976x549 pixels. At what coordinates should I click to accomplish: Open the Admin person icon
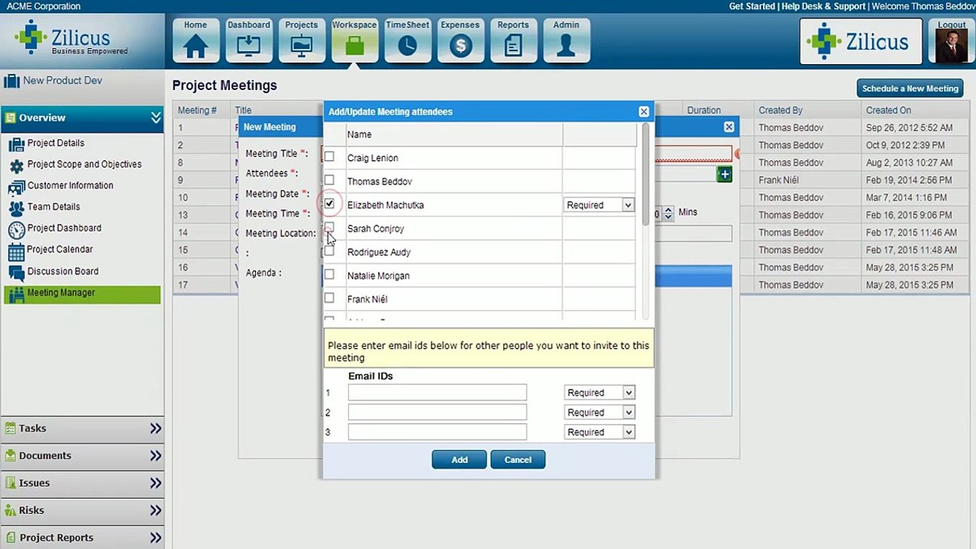tap(566, 40)
